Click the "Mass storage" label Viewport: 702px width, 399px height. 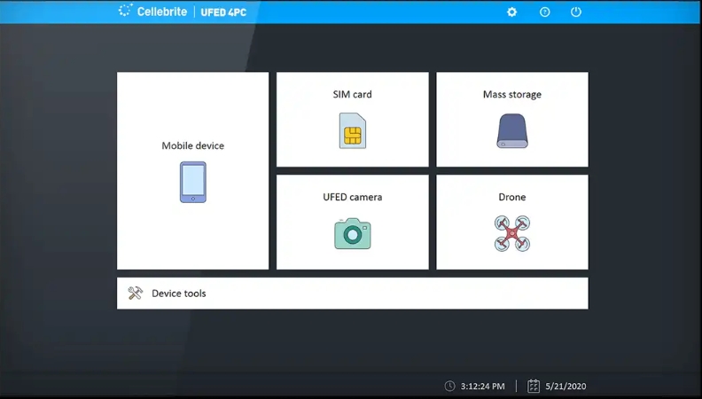pos(512,95)
